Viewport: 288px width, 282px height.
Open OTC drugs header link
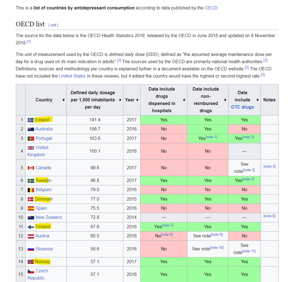[x=243, y=107]
